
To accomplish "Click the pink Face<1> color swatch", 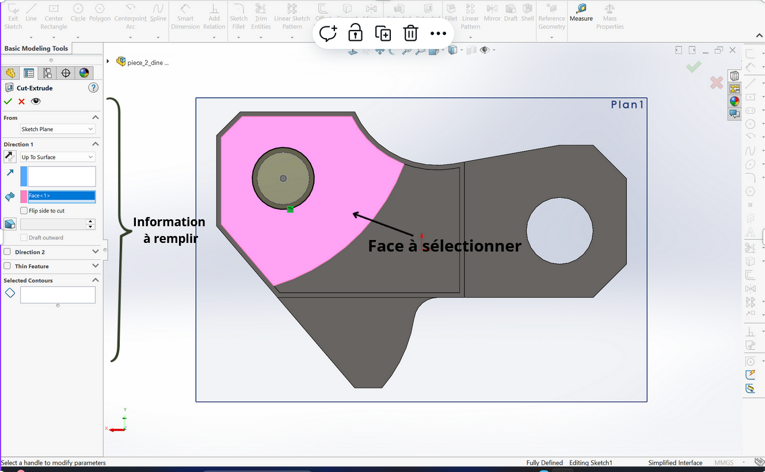I will (x=24, y=196).
